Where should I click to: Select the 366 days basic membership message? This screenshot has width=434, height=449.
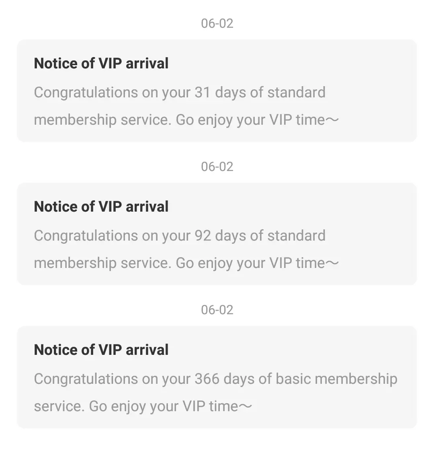click(216, 392)
